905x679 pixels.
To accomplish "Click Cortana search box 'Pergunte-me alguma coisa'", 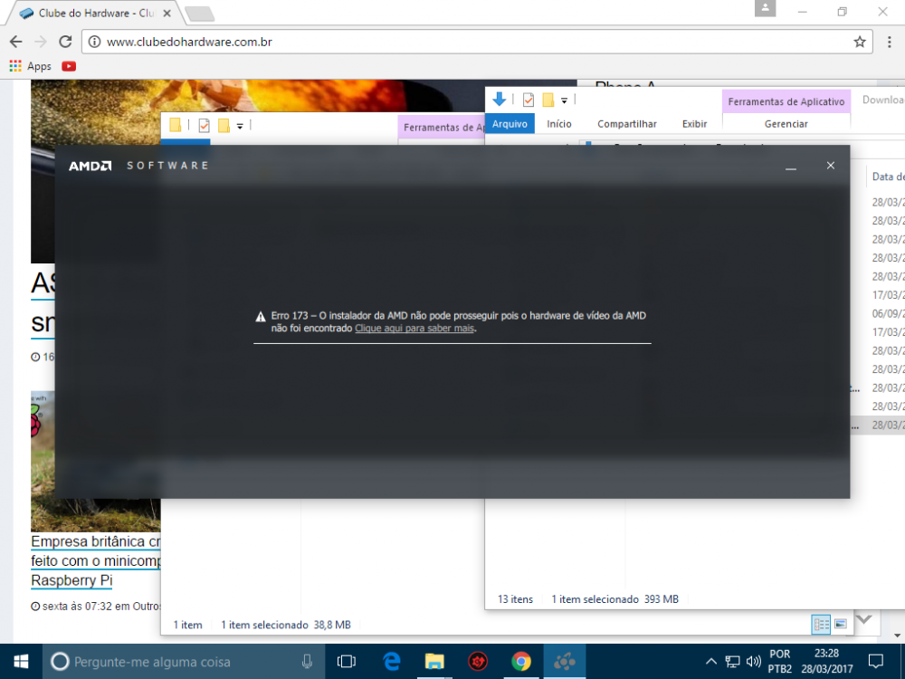I will click(184, 662).
